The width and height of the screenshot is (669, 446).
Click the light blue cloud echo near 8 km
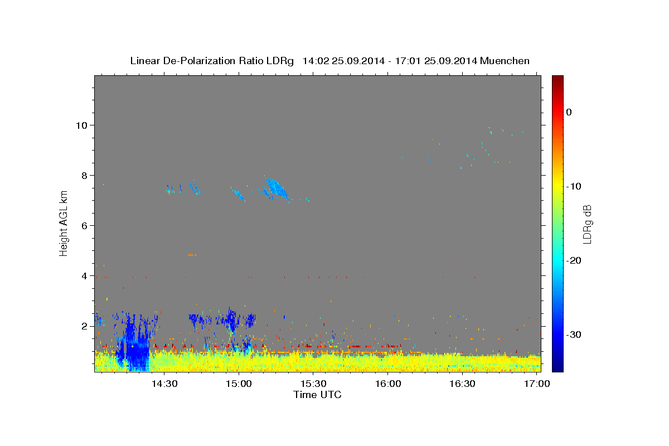coord(276,188)
